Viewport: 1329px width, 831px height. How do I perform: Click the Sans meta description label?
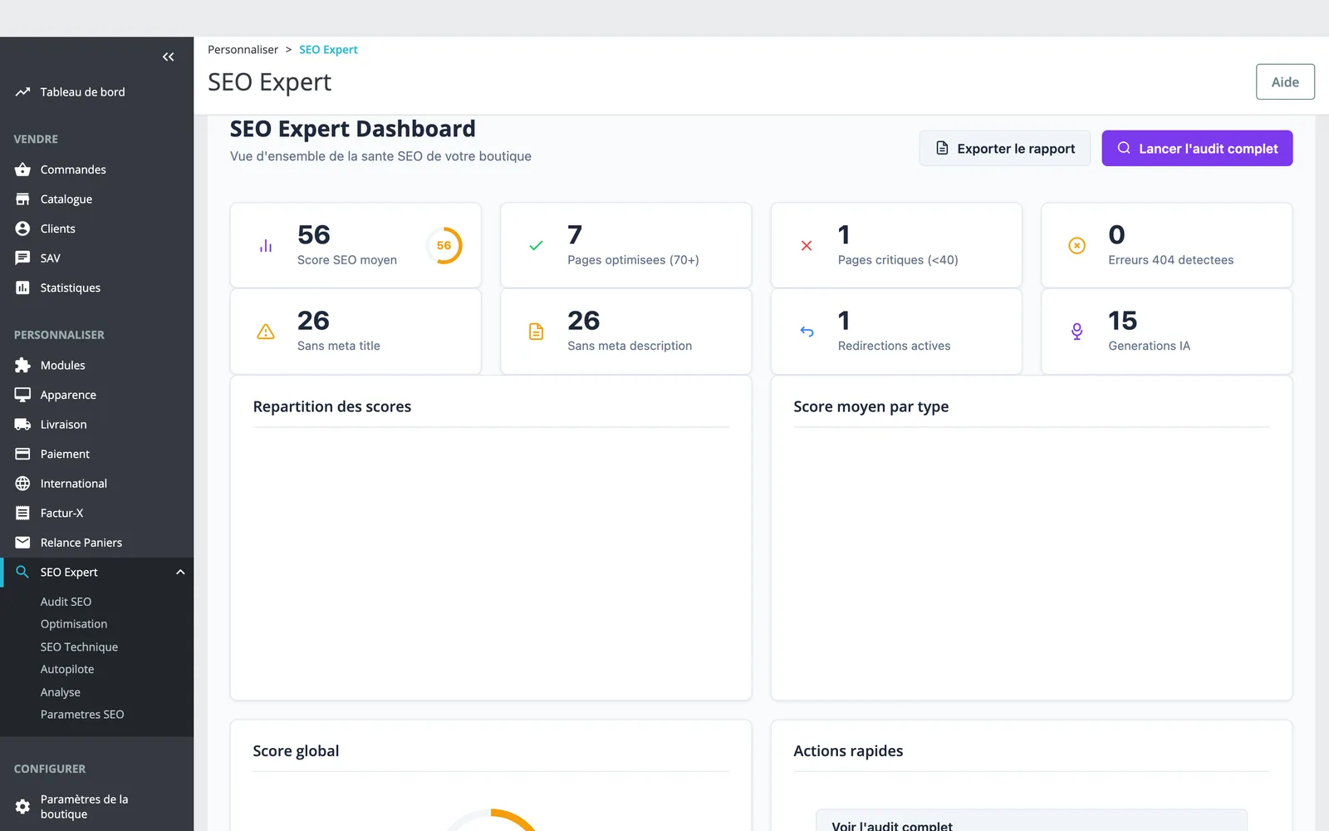(x=630, y=346)
